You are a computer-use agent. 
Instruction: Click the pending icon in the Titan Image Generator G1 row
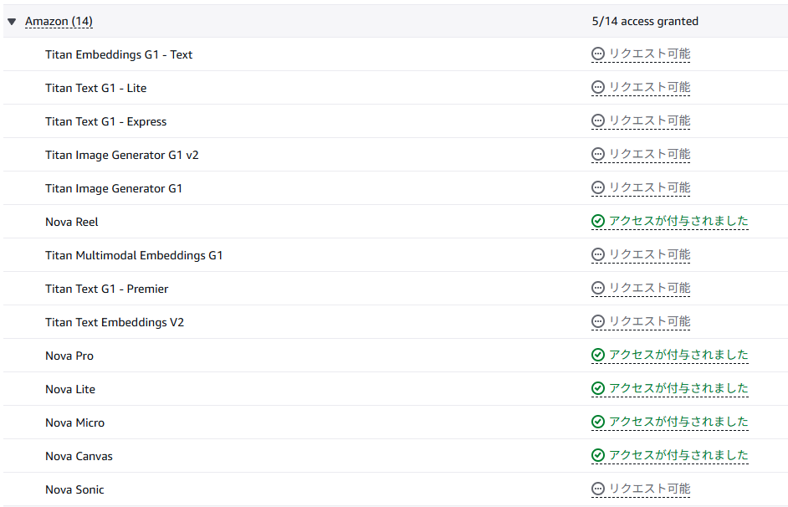coord(598,187)
